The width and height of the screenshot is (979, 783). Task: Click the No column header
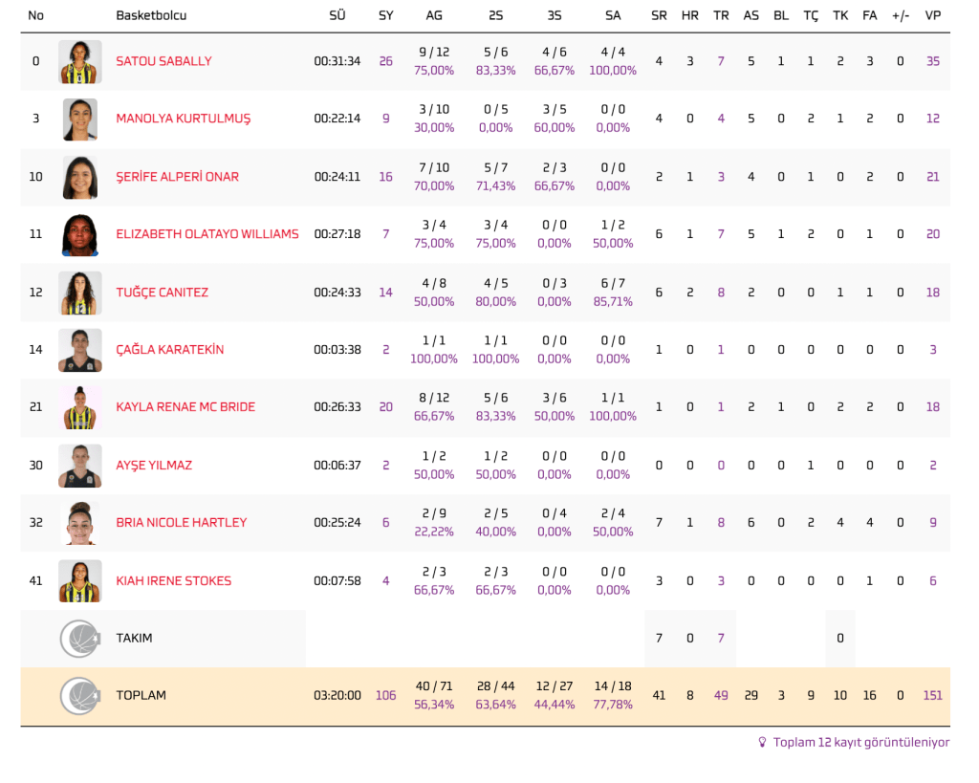36,15
